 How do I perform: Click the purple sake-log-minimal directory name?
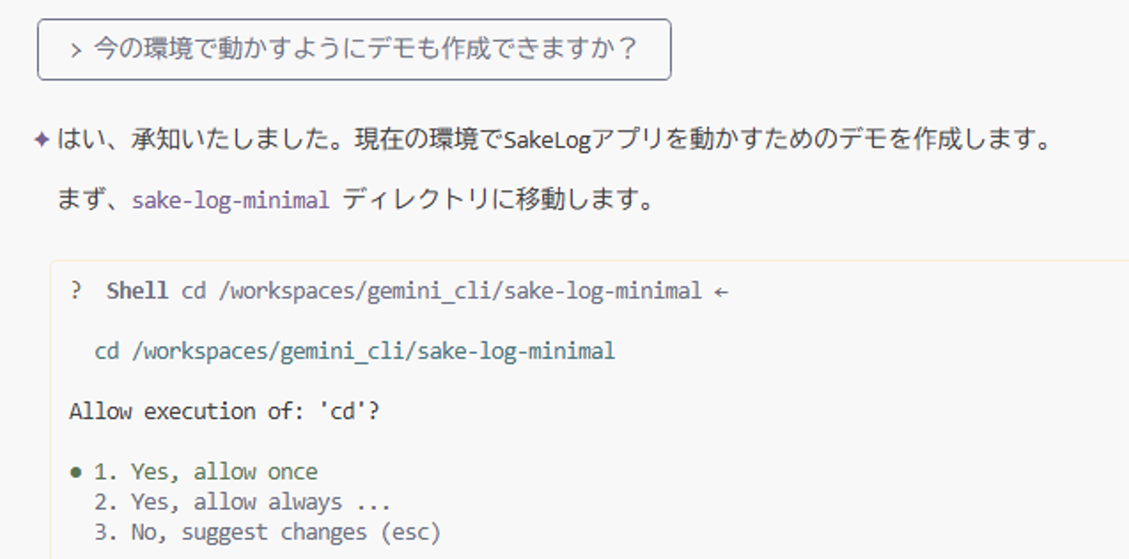[x=230, y=200]
